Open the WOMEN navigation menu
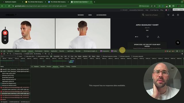This screenshot has height=103, width=184. tap(80, 15)
